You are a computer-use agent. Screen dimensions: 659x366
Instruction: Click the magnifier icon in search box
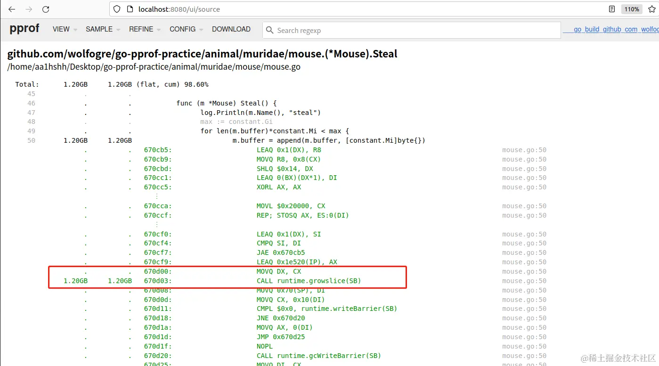click(x=270, y=30)
